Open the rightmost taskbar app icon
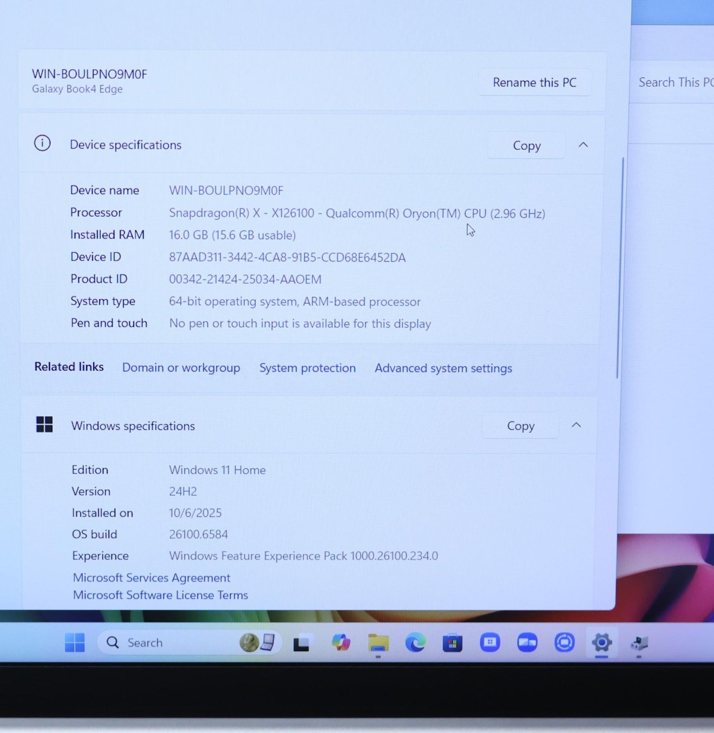Image resolution: width=714 pixels, height=733 pixels. (x=639, y=643)
